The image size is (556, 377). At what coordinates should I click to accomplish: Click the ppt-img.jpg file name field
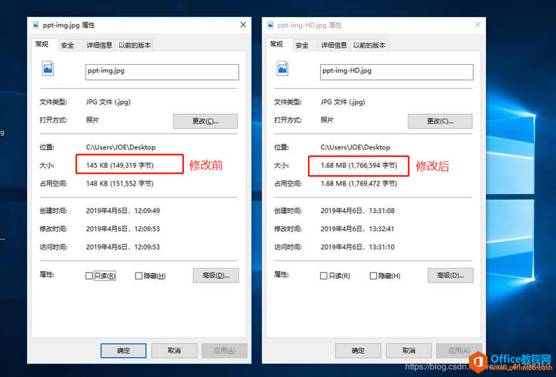click(x=162, y=72)
